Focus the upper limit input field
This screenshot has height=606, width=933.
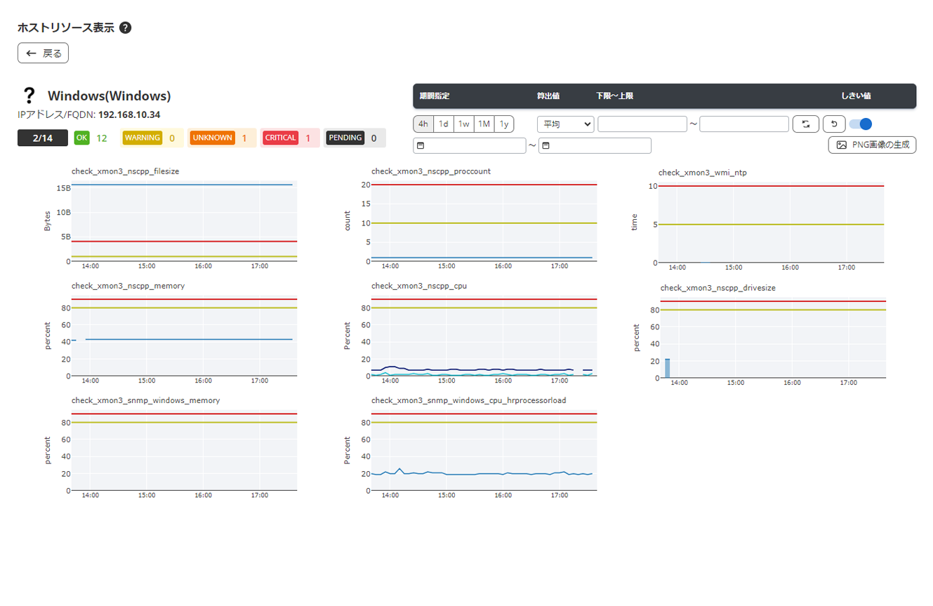(744, 124)
